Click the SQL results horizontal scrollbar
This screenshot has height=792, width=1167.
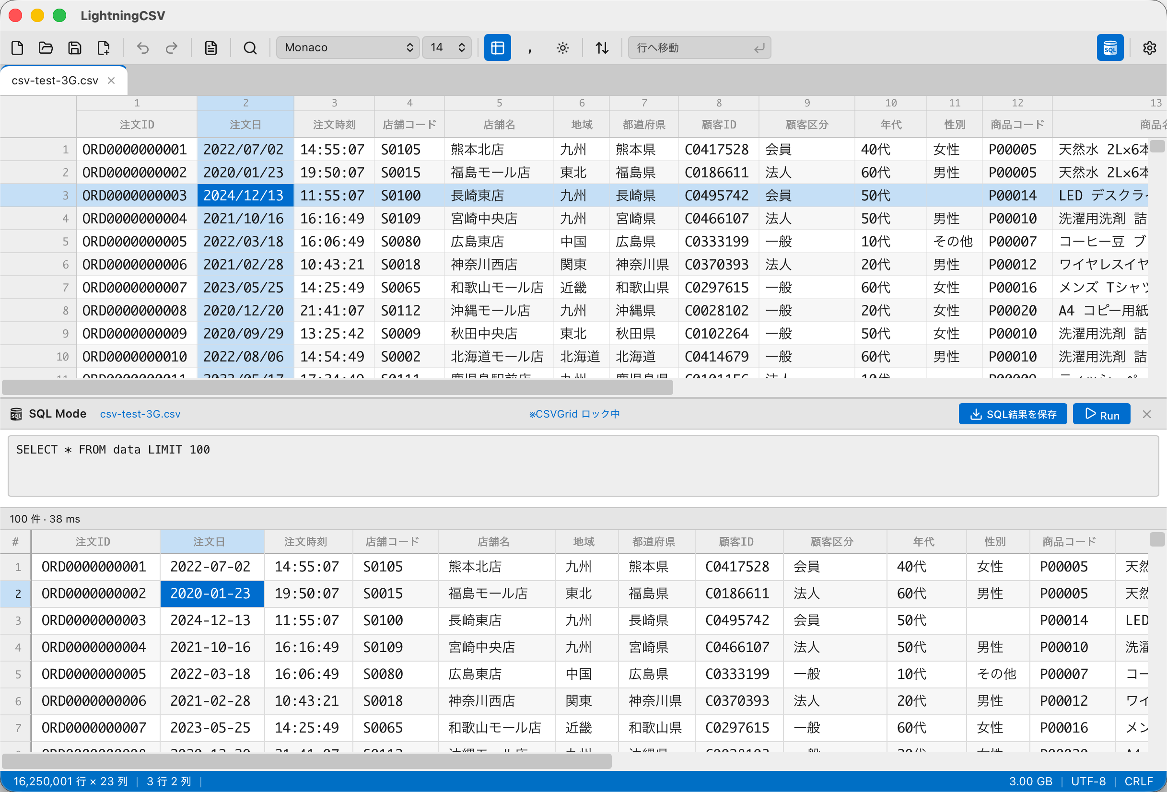click(x=307, y=761)
